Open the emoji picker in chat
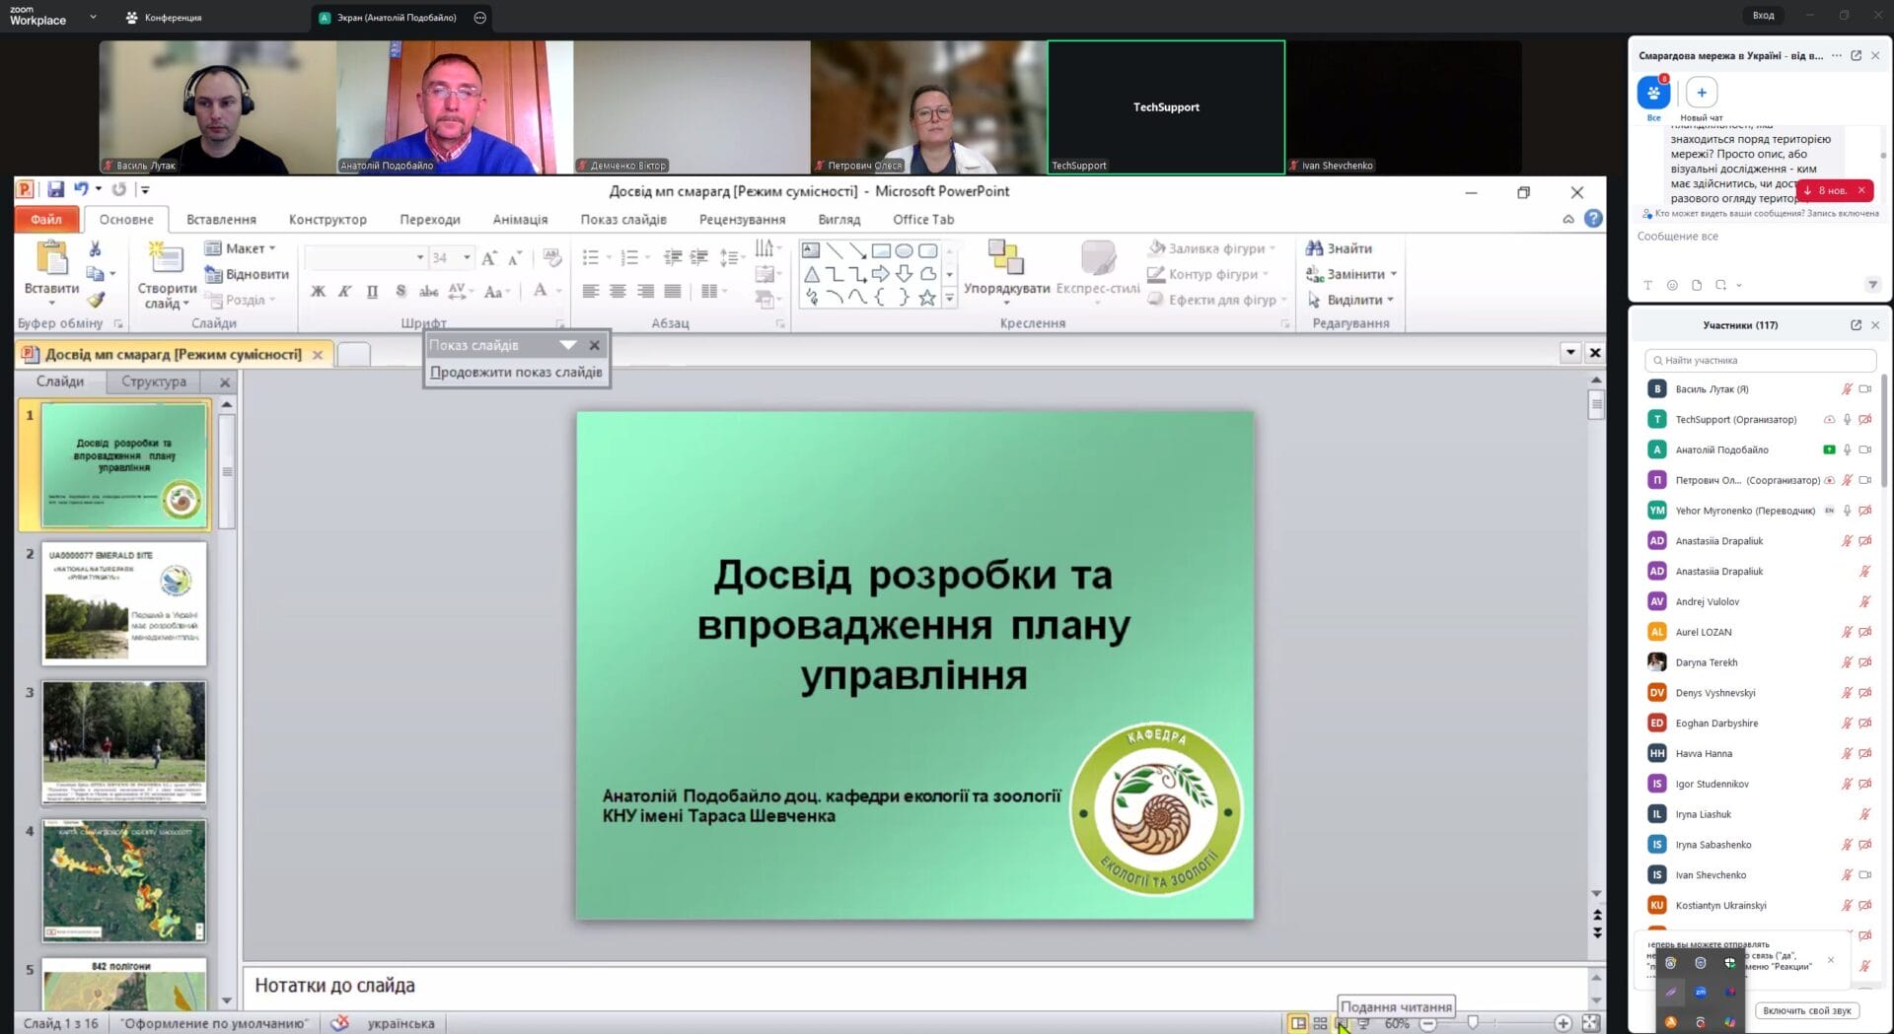Image resolution: width=1894 pixels, height=1034 pixels. click(1672, 286)
